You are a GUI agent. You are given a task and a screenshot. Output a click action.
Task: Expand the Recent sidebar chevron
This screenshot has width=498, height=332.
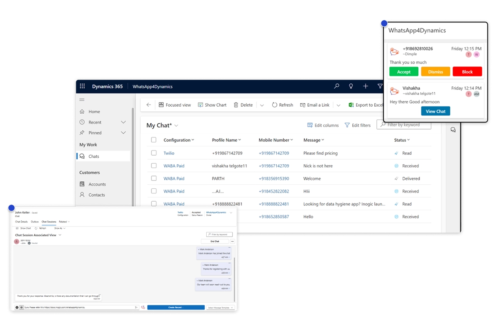123,122
